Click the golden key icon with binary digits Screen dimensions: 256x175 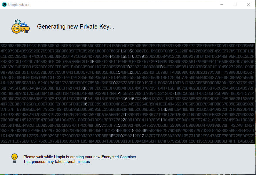(20, 29)
